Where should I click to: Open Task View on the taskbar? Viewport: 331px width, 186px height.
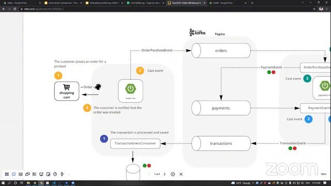tap(22, 183)
